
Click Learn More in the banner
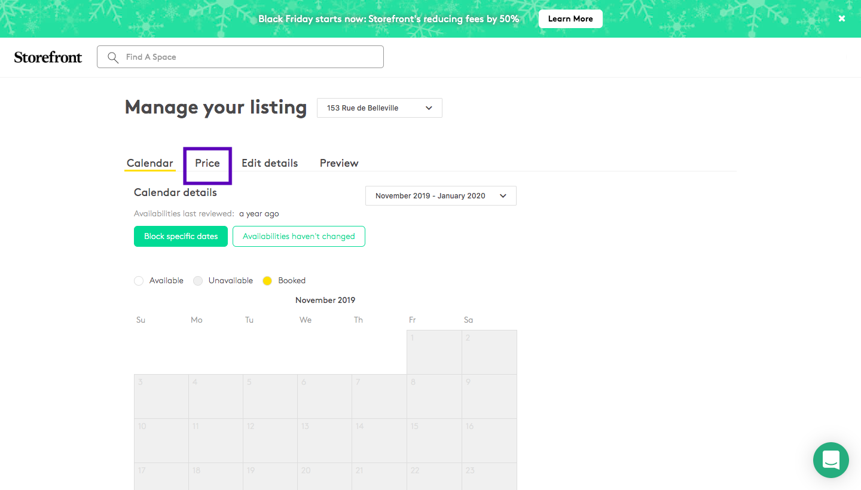pos(570,19)
